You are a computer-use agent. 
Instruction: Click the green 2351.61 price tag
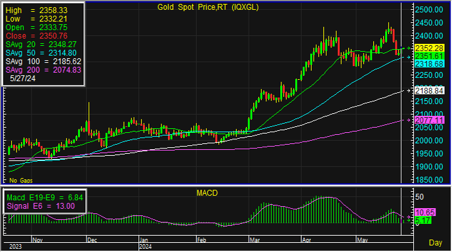tap(429, 56)
